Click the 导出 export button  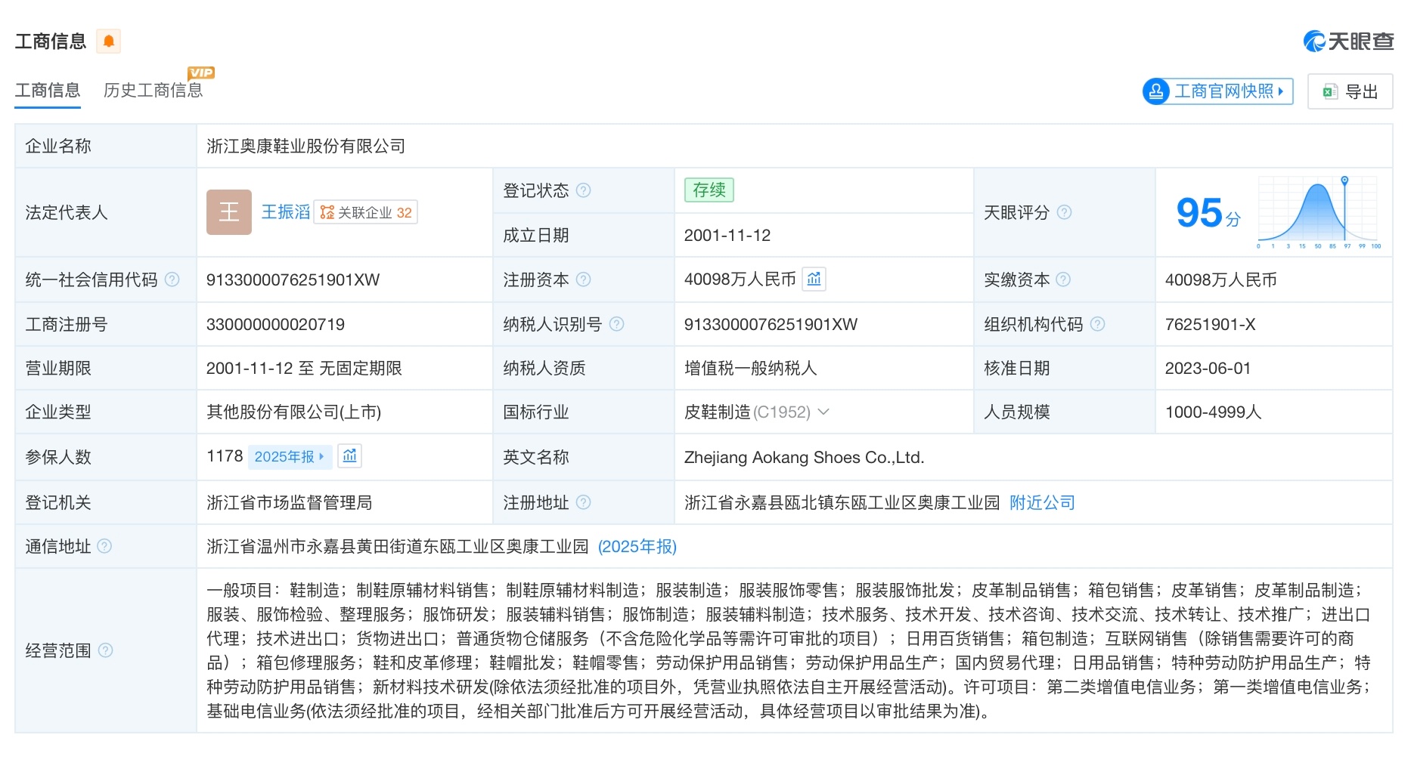(x=1351, y=91)
